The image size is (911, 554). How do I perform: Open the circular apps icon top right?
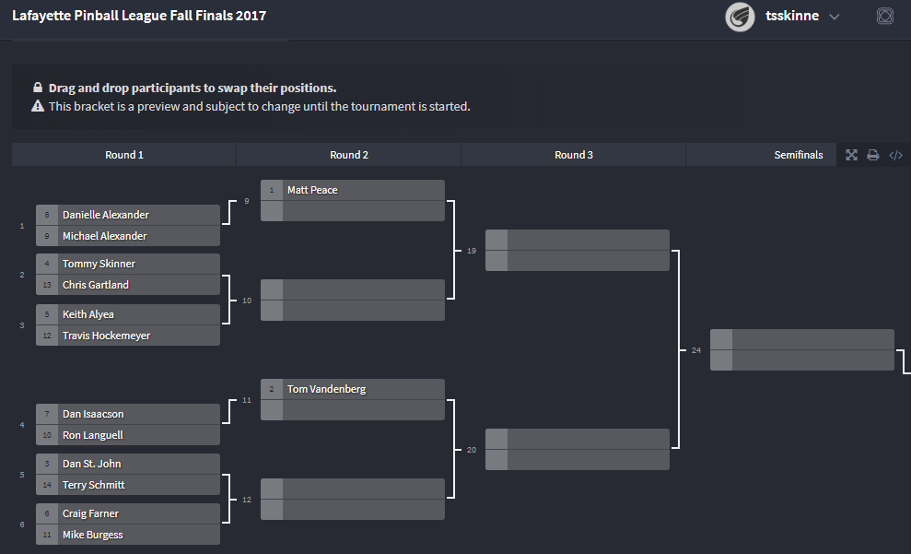click(885, 17)
